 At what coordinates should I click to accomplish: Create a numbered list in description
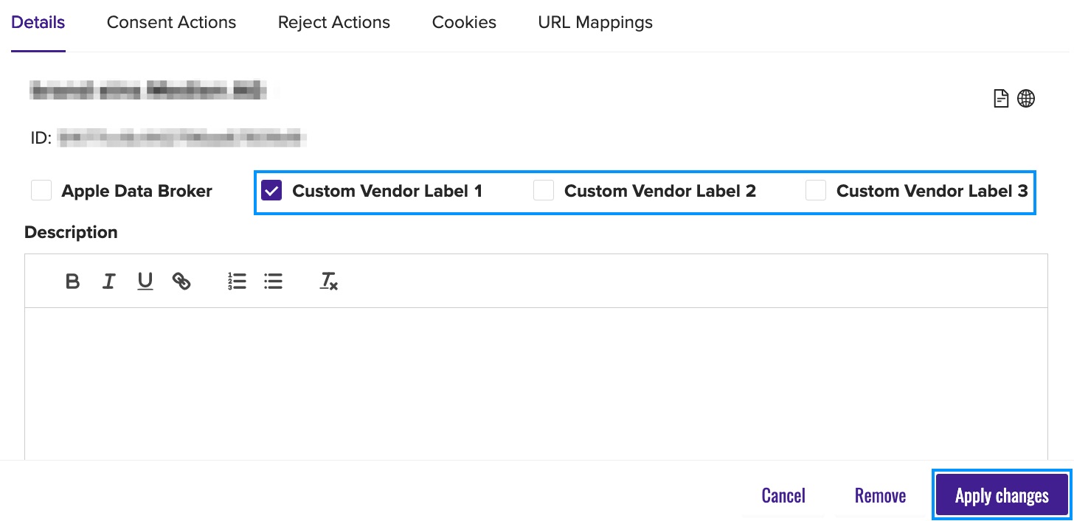click(x=237, y=282)
